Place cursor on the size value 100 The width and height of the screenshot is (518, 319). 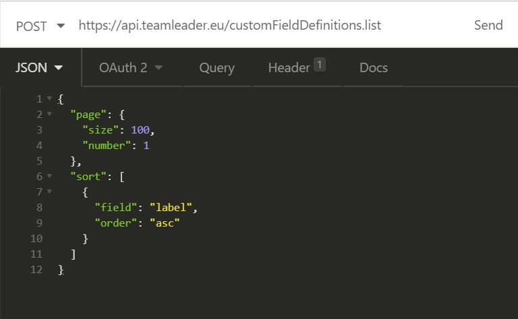tap(140, 129)
